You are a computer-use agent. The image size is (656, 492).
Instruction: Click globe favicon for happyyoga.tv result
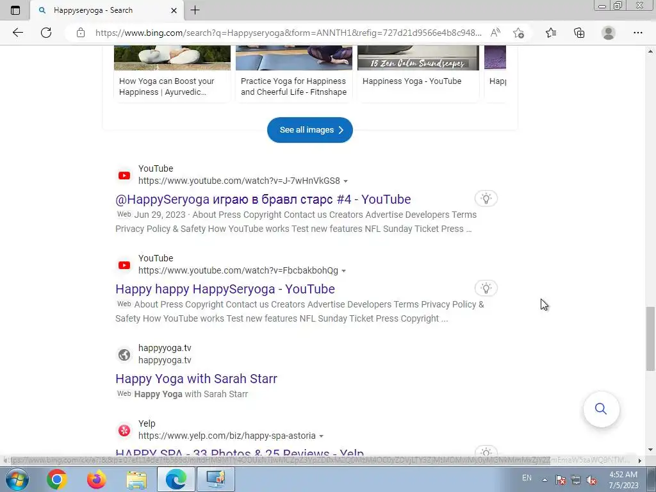(x=124, y=355)
